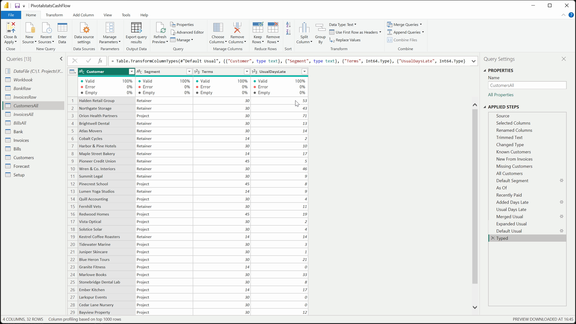Open Data source settings
576x324 pixels.
pyautogui.click(x=84, y=33)
